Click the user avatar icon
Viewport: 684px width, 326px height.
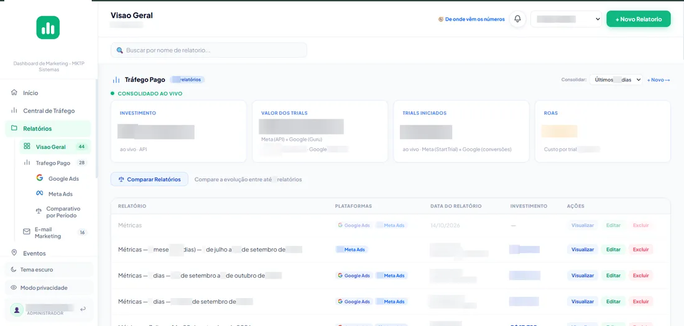[x=17, y=309]
